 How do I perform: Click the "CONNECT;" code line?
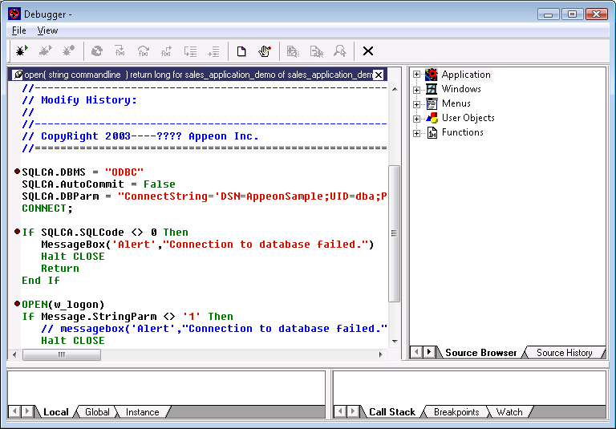tap(47, 208)
